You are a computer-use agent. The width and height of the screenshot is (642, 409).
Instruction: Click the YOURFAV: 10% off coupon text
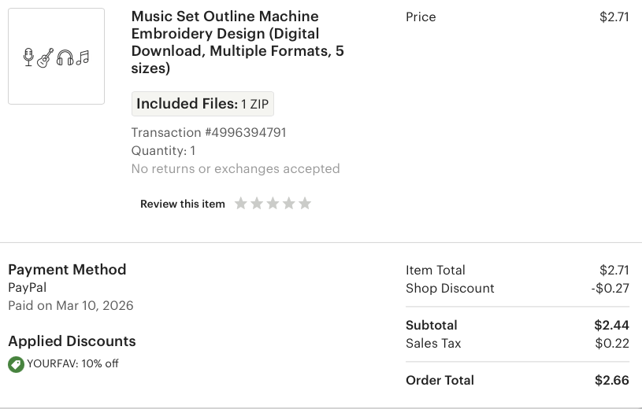click(x=72, y=363)
